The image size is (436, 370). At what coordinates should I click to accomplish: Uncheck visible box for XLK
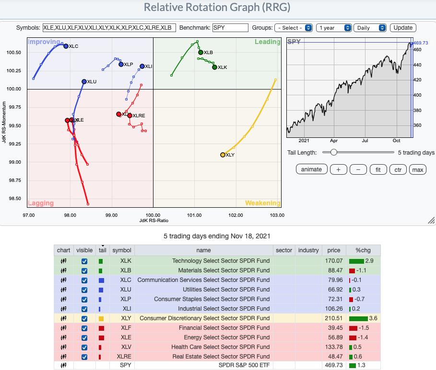[84, 261]
